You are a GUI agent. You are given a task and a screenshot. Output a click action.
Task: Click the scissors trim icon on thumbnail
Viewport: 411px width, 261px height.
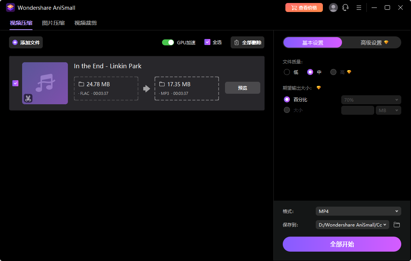click(28, 98)
